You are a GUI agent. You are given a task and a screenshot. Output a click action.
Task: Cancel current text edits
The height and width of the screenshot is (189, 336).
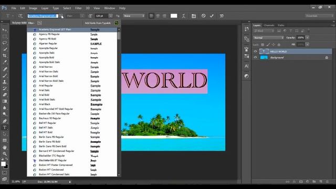(x=204, y=16)
